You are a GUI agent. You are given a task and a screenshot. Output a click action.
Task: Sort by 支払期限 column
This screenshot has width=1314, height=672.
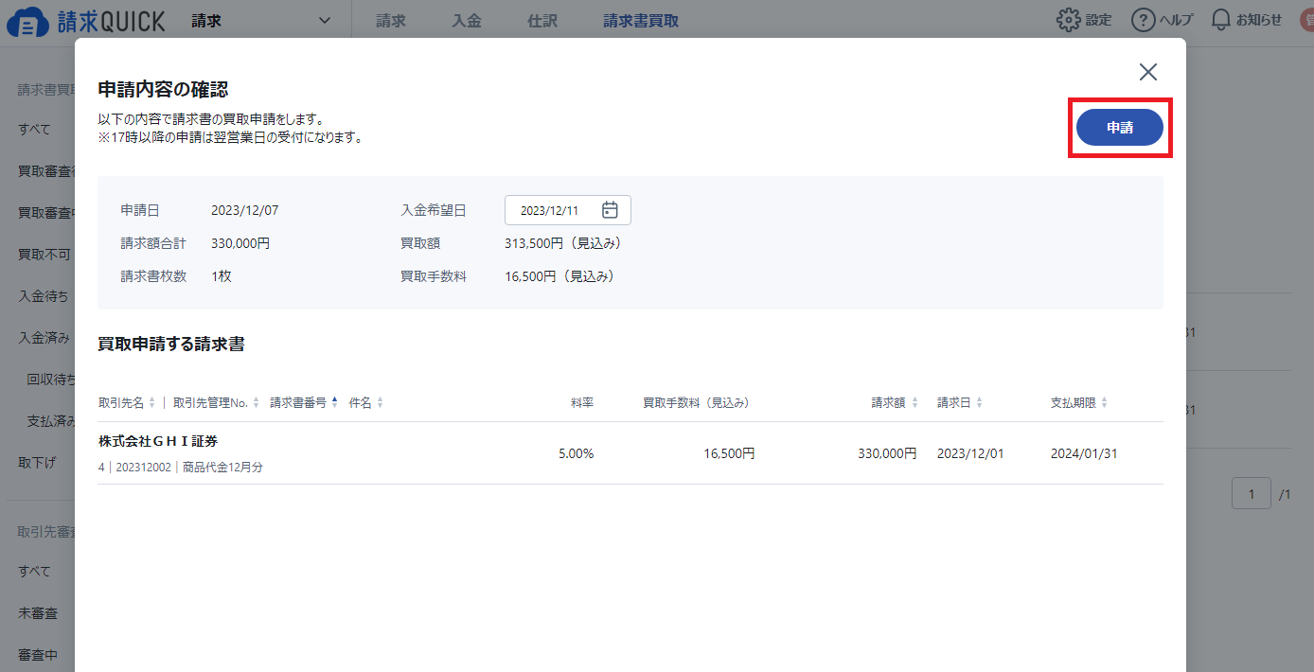pos(1079,402)
